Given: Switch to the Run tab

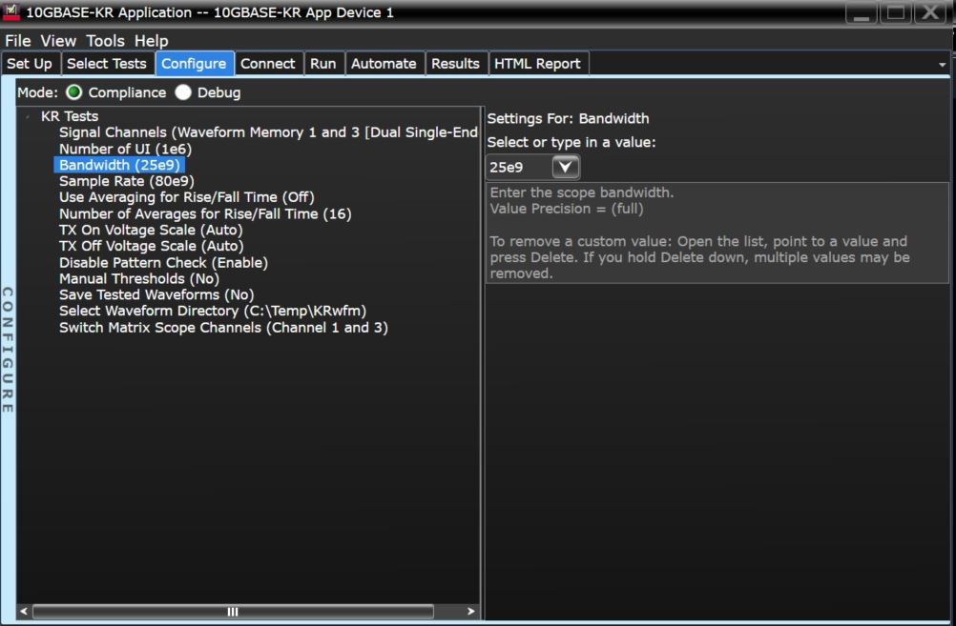Looking at the screenshot, I should pos(322,63).
